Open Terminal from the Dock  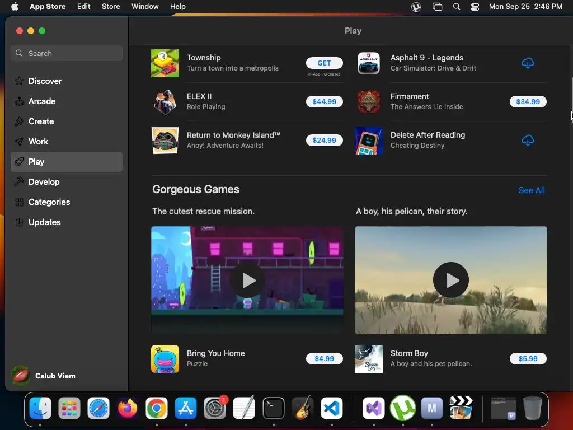[273, 408]
